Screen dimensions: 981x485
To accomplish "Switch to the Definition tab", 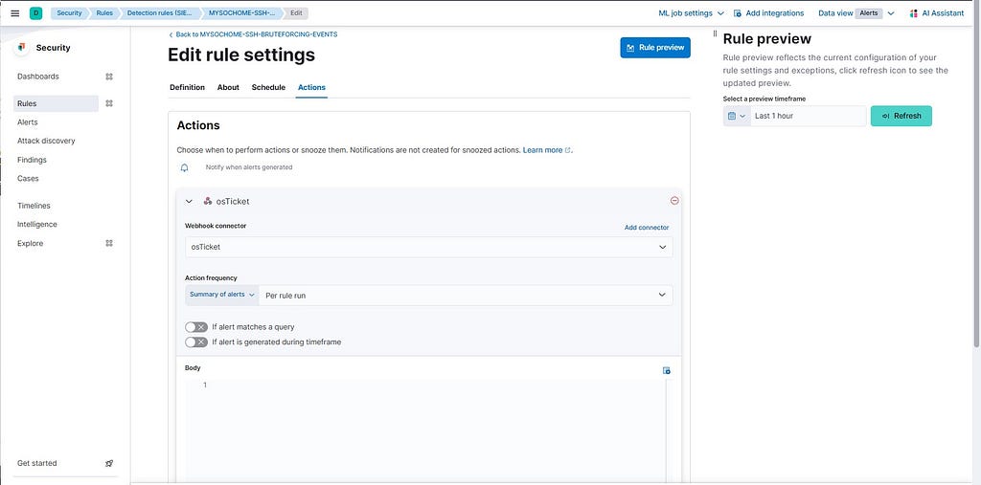I will click(187, 87).
